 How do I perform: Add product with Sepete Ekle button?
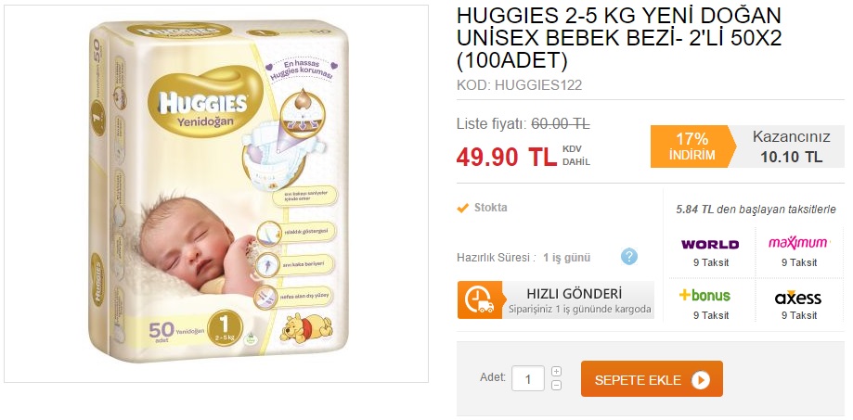coord(652,378)
